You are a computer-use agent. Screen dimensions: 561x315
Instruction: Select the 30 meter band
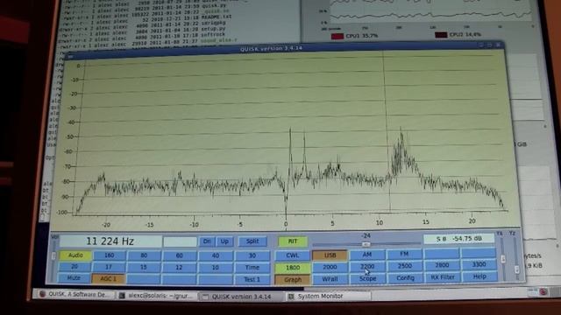click(252, 255)
